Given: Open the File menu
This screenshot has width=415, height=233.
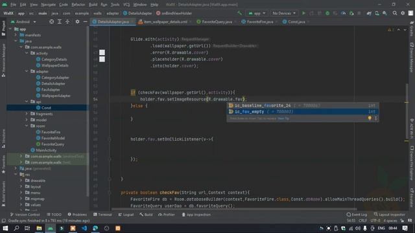Looking at the screenshot, I should [x=13, y=5].
